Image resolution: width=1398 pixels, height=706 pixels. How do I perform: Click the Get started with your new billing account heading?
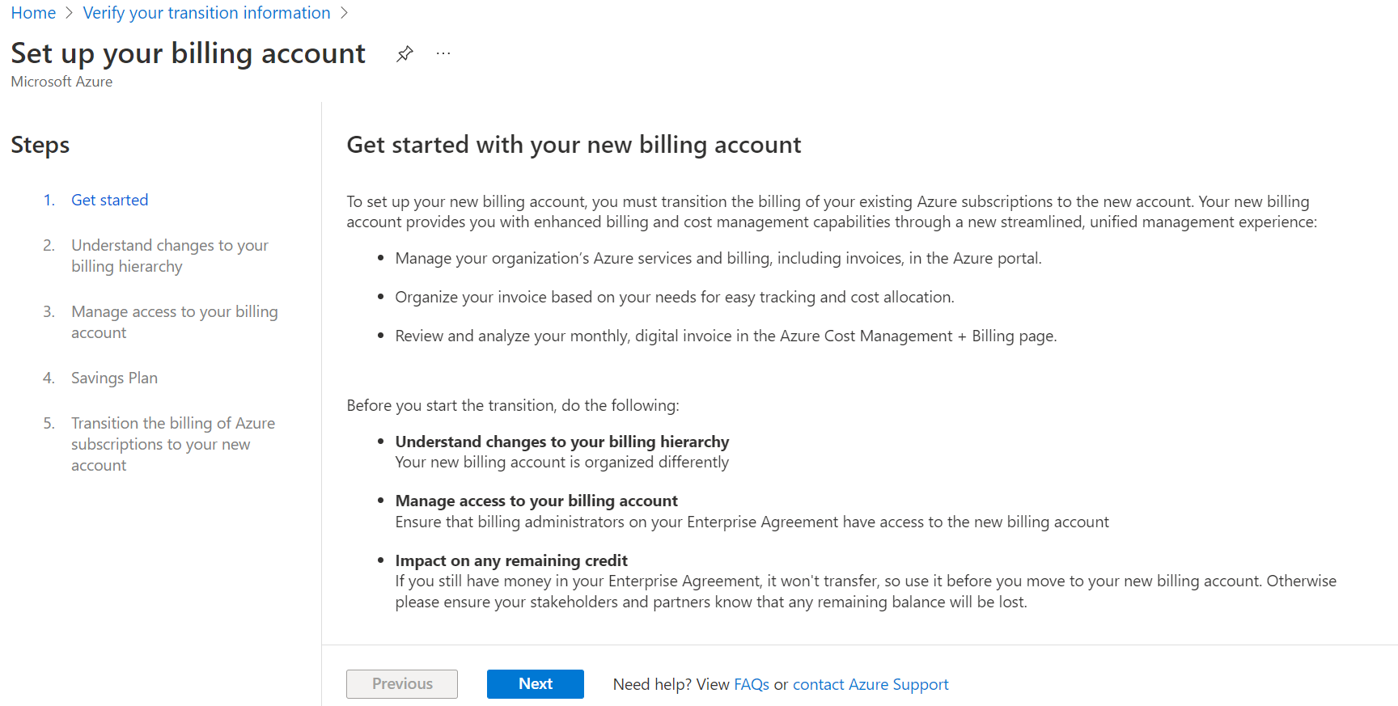pyautogui.click(x=574, y=145)
